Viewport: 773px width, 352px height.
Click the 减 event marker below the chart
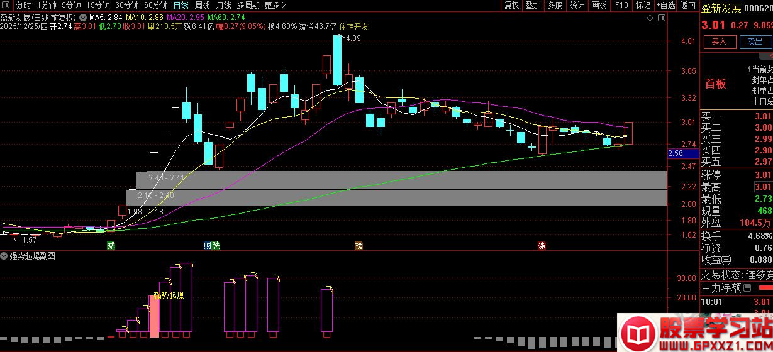(111, 245)
